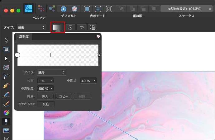The image size is (215, 140).
Task: Expand the 不透明度 100 % dropdown
Action: (x=45, y=88)
